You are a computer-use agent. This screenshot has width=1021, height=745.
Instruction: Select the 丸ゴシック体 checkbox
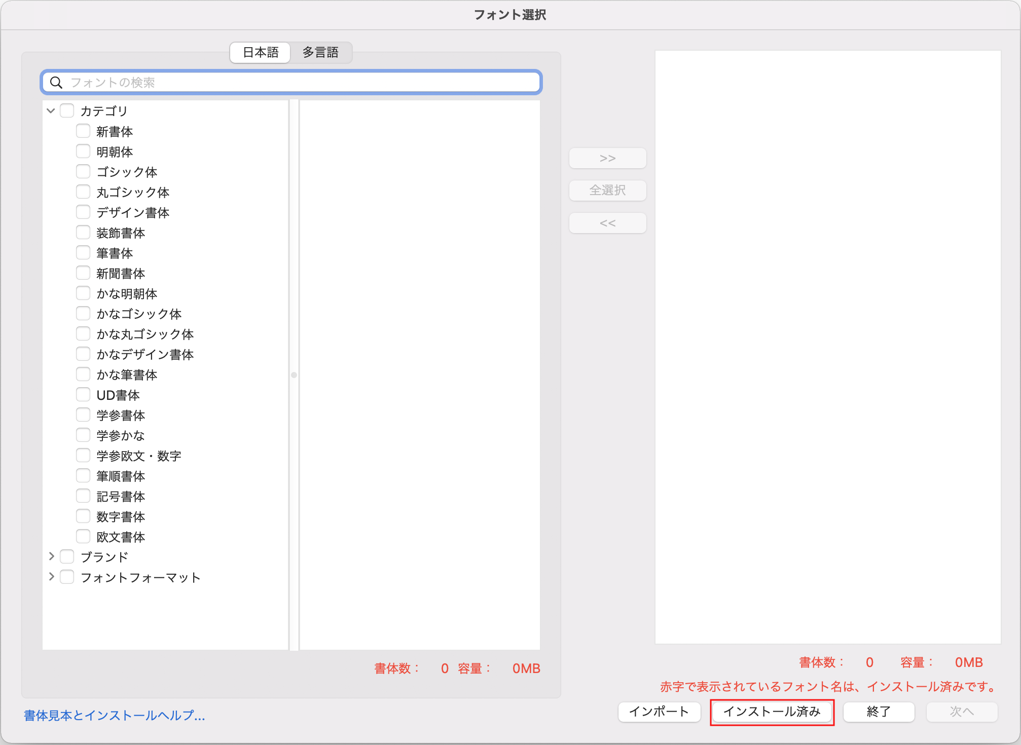[83, 192]
